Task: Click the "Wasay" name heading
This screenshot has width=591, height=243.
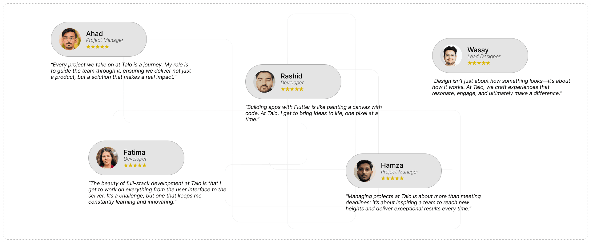Action: (x=478, y=50)
